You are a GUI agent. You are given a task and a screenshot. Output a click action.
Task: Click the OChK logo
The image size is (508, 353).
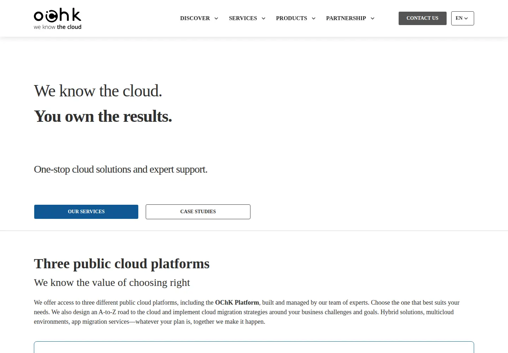(x=58, y=18)
